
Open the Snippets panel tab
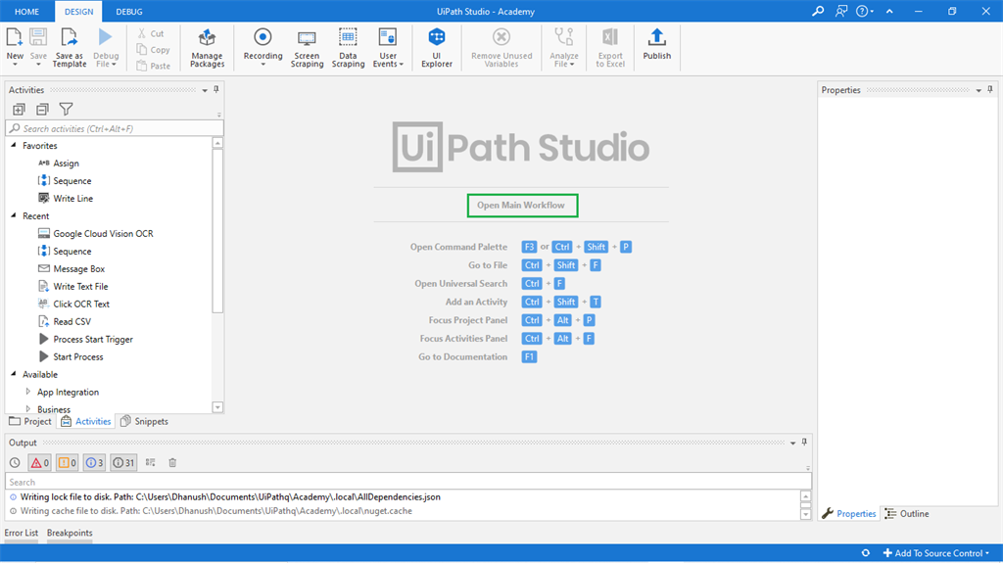point(145,421)
